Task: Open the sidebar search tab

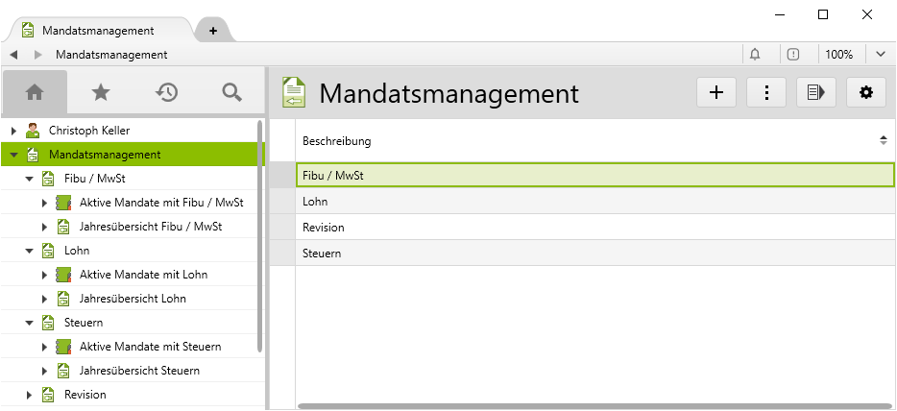Action: [x=231, y=92]
